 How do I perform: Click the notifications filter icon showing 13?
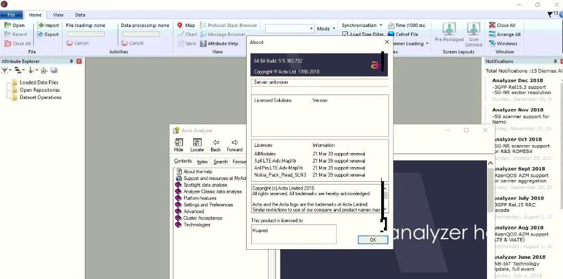552,15
